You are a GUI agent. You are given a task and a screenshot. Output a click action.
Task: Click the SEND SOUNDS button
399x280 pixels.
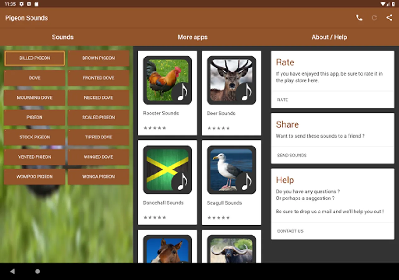pyautogui.click(x=292, y=155)
